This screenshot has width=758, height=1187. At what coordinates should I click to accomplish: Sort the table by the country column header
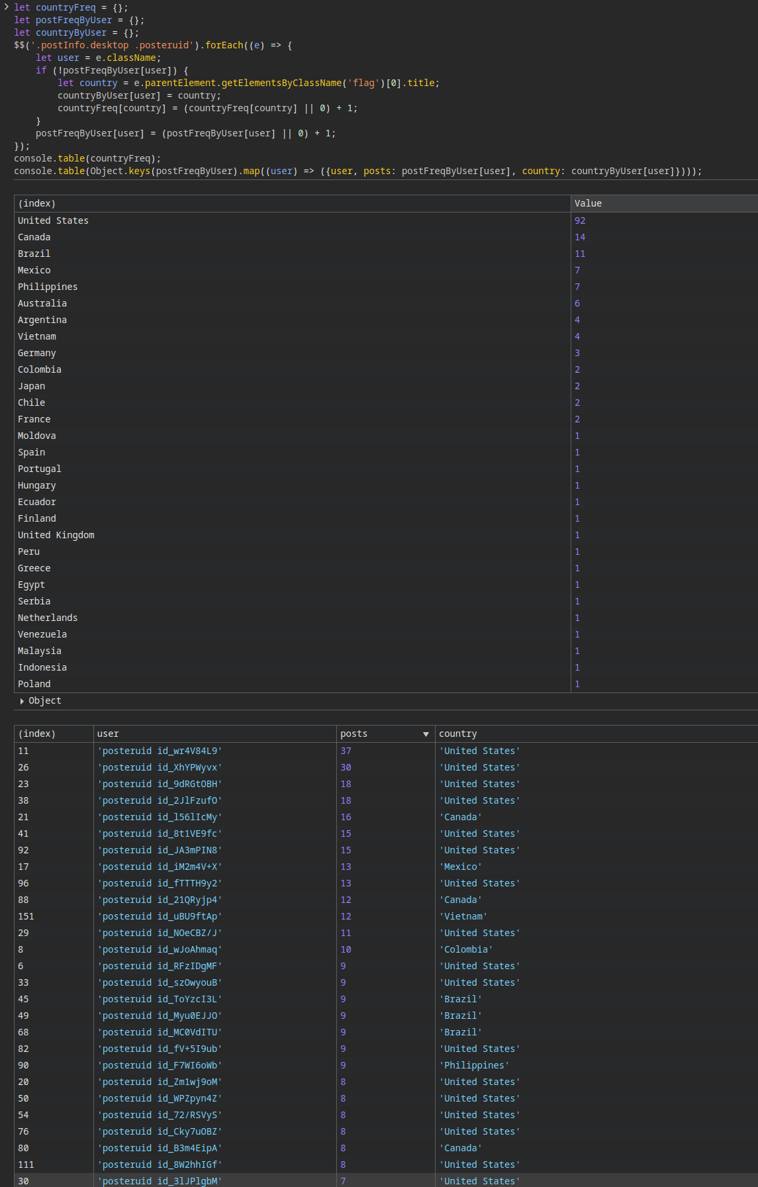[457, 734]
